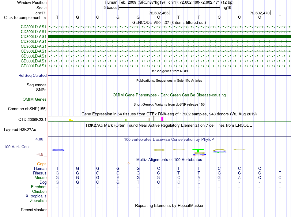Click the light green GTEx expression bar
Screen dimensions: 291x217
[x=126, y=120]
